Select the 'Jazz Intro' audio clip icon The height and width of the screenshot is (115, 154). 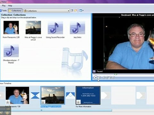click(77, 27)
